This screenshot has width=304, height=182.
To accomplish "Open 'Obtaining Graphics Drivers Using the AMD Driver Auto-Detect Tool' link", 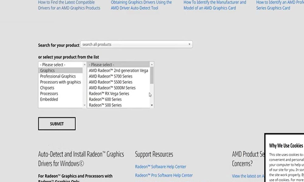I will tap(141, 5).
